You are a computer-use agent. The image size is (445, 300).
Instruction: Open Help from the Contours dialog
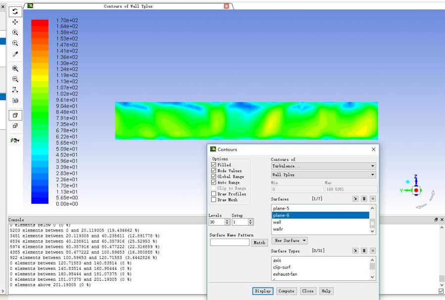pyautogui.click(x=326, y=291)
